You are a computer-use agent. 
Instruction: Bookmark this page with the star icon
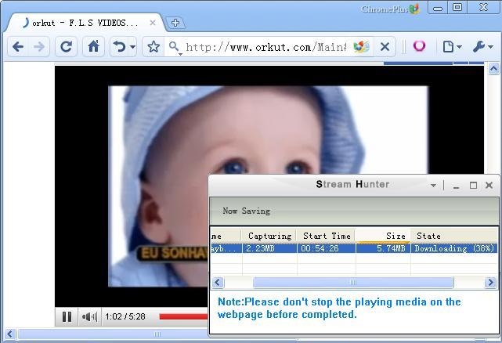[x=153, y=47]
